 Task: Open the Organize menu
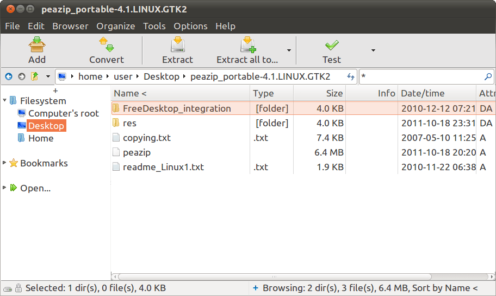116,26
